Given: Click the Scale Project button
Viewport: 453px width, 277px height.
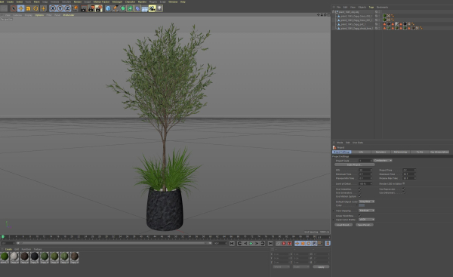Looking at the screenshot, I should point(355,165).
